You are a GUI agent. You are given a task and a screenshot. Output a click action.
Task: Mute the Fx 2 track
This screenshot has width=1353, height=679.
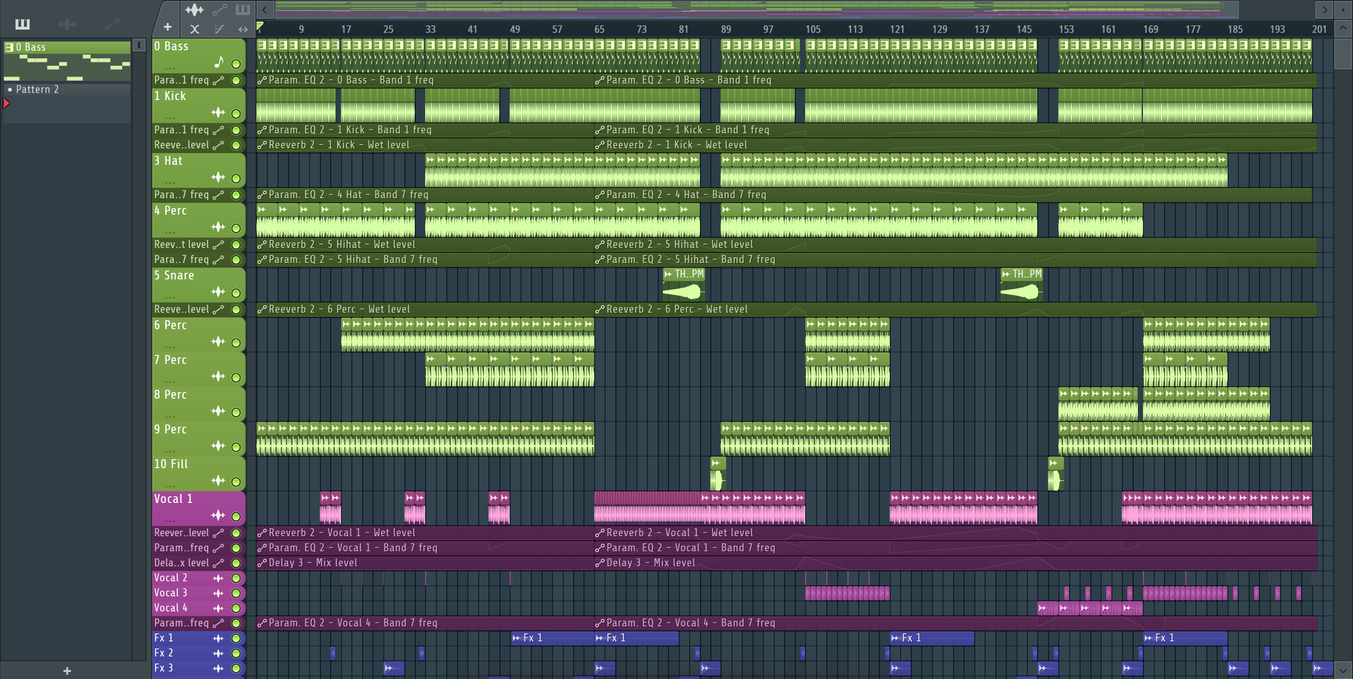click(236, 653)
